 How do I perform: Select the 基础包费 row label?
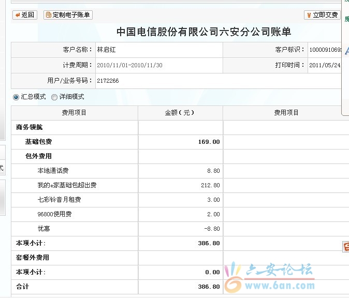tap(38, 142)
